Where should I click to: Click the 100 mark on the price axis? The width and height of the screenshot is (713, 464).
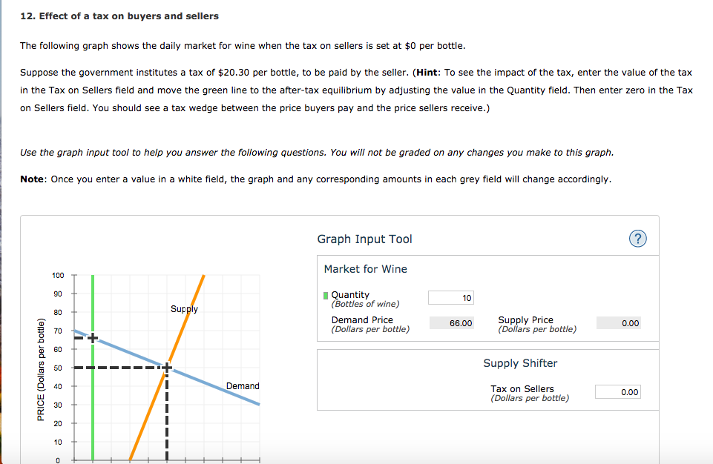(x=59, y=274)
